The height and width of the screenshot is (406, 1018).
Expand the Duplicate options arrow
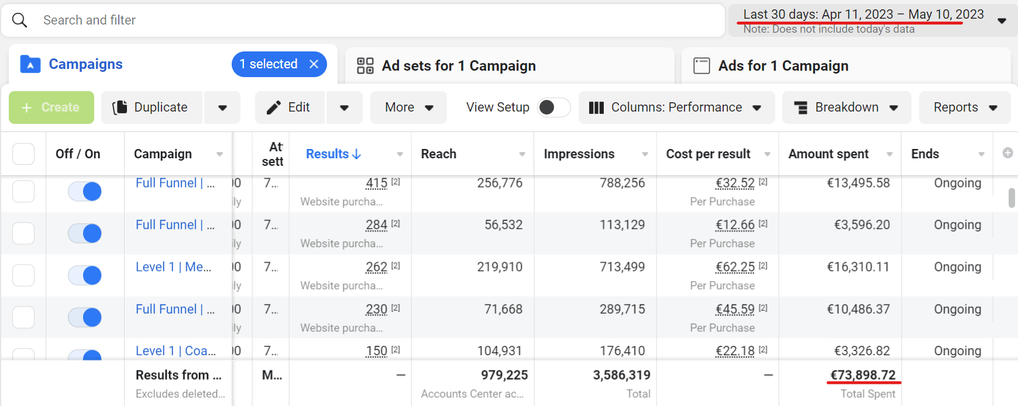(222, 107)
